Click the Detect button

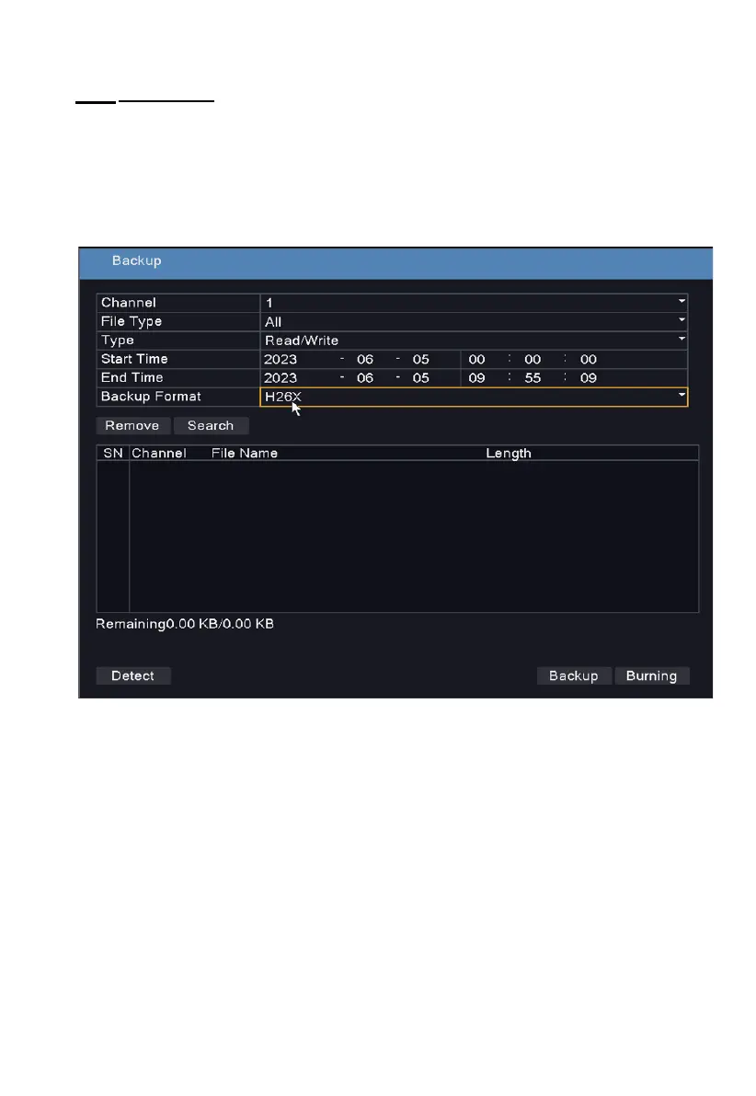pyautogui.click(x=132, y=676)
